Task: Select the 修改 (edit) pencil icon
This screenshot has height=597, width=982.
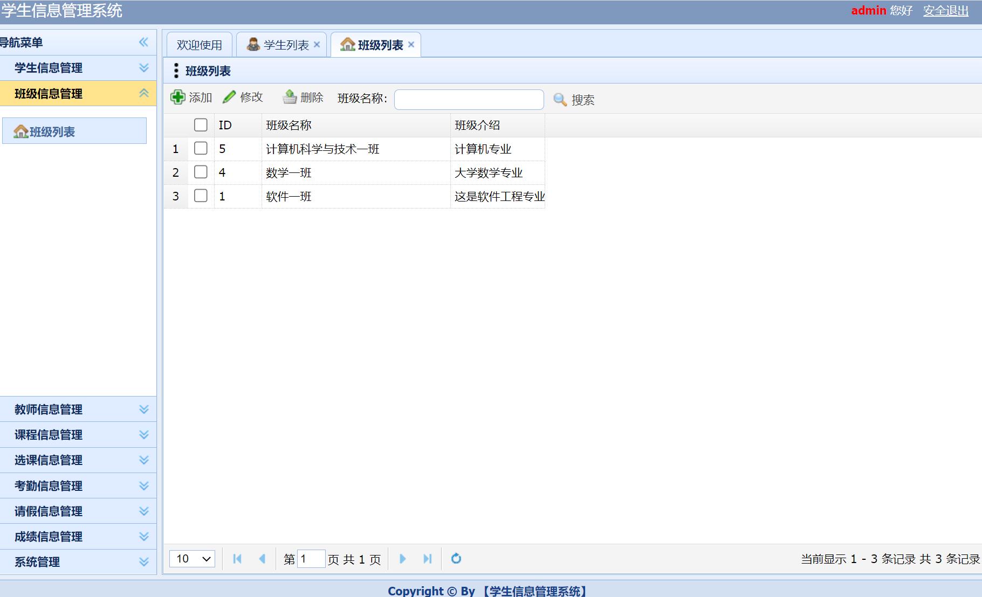Action: coord(229,97)
